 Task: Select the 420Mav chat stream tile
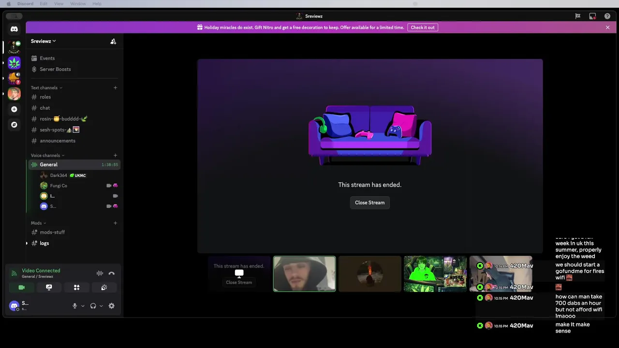[501, 274]
